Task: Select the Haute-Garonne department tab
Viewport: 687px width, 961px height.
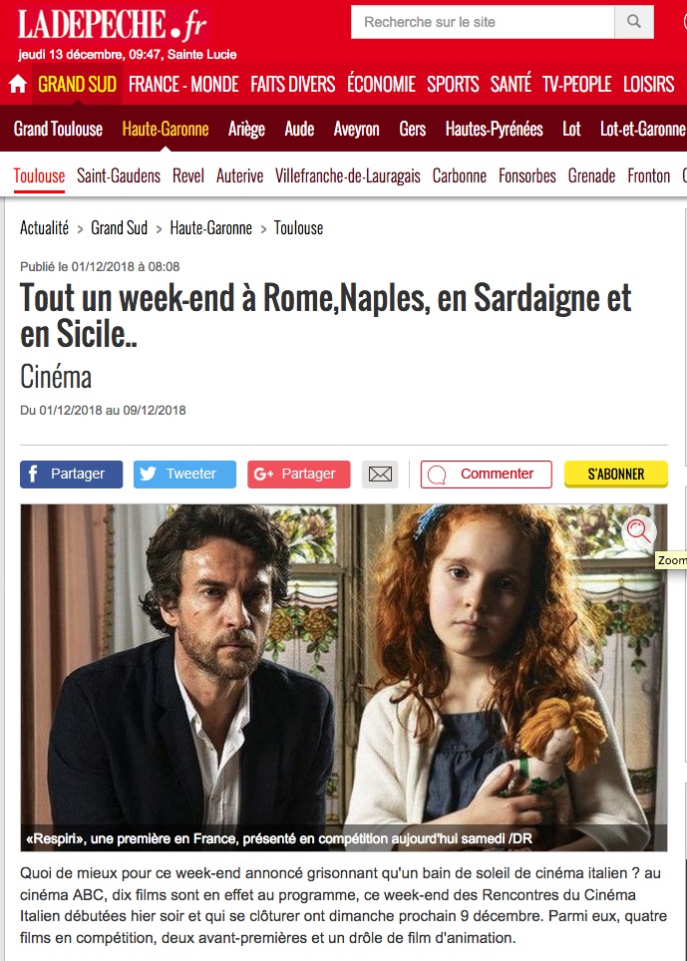Action: pos(166,129)
